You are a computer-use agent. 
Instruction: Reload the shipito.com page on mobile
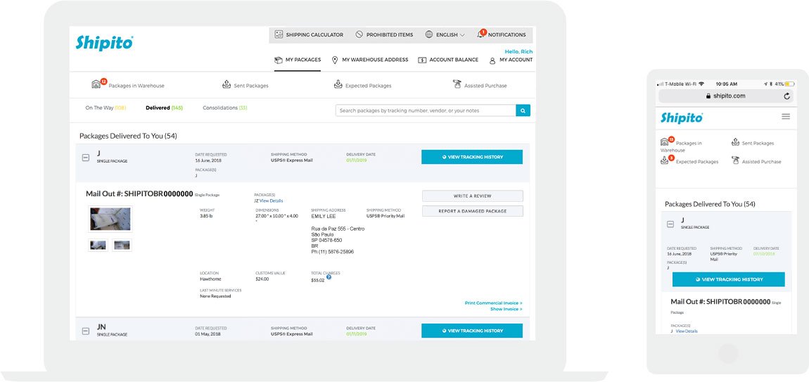pos(786,96)
